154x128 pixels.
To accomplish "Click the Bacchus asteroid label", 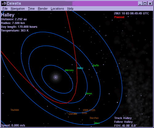I will pos(94,118).
